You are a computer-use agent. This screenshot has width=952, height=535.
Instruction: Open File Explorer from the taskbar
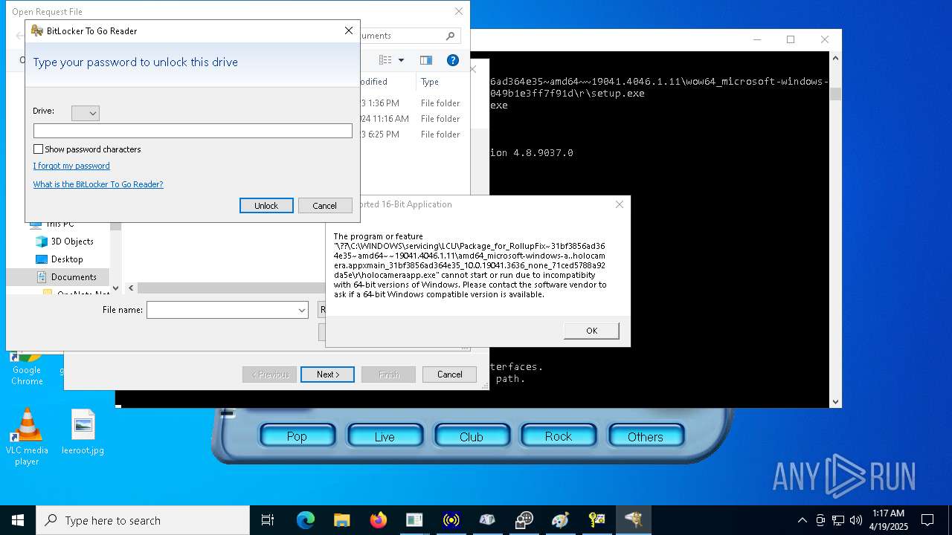pyautogui.click(x=342, y=520)
